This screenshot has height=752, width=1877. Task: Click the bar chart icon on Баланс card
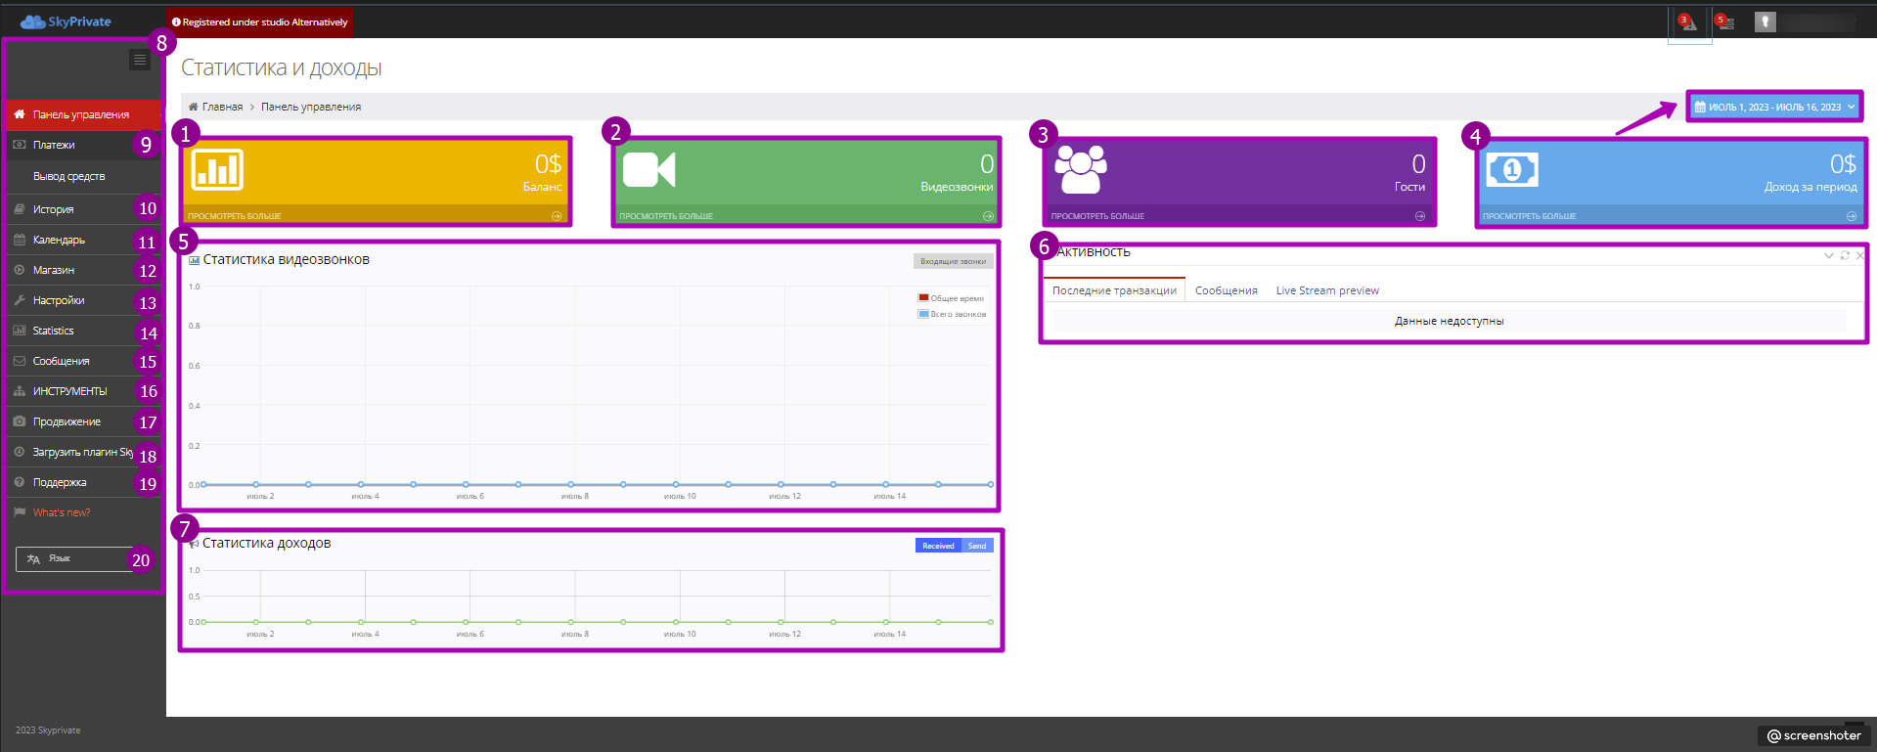click(217, 170)
